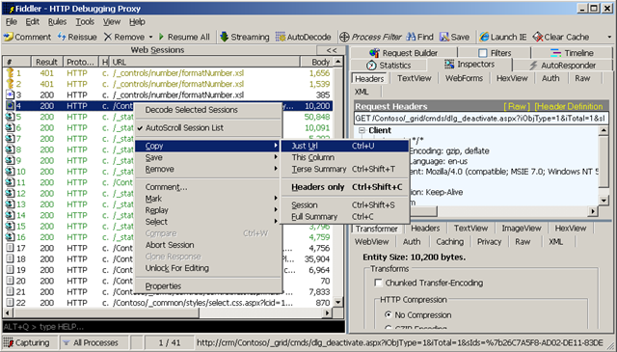Click the sessions list scroll down arrow

click(338, 303)
